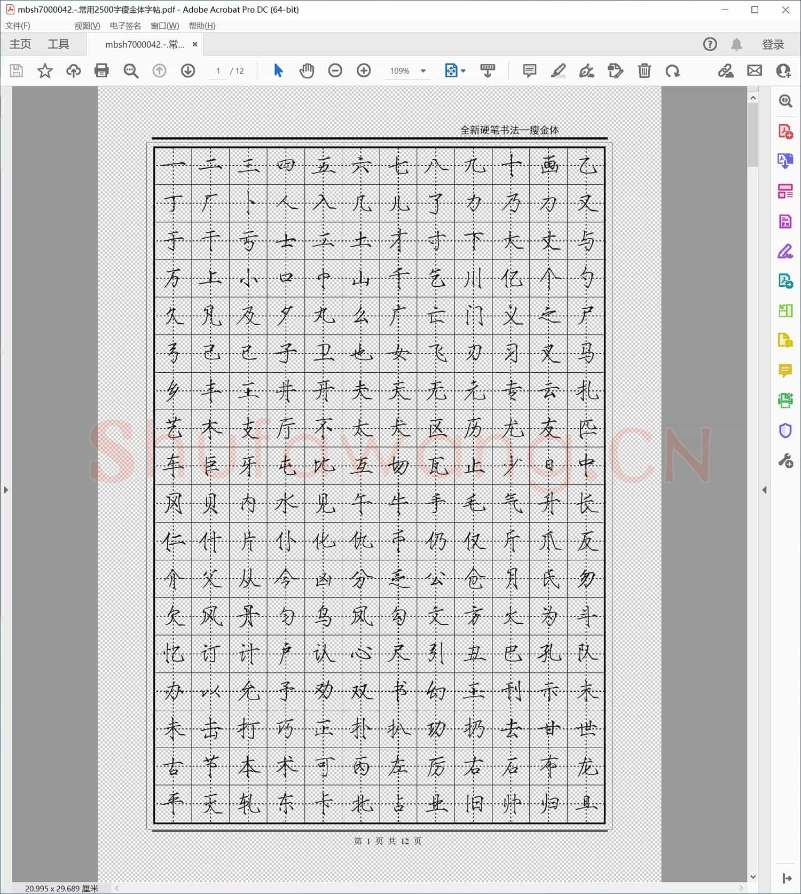Viewport: 801px width, 894px height.
Task: Click the vertical scrollbar thumb
Action: [x=753, y=135]
